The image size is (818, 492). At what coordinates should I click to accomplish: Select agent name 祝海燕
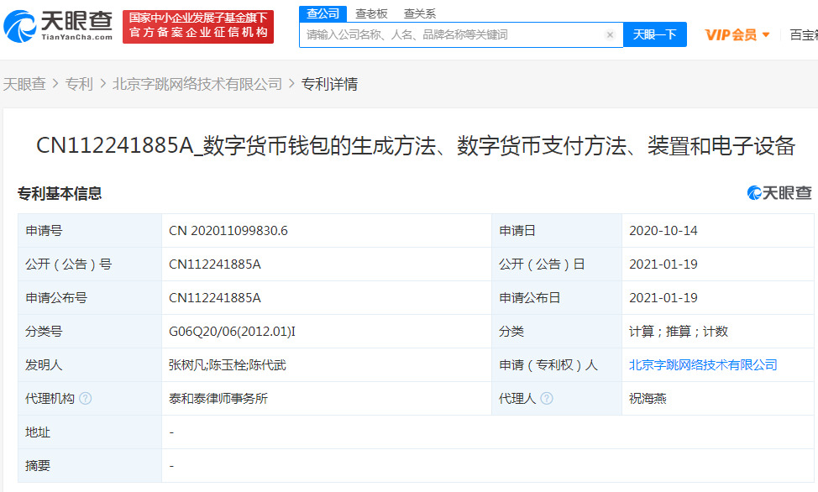(648, 399)
